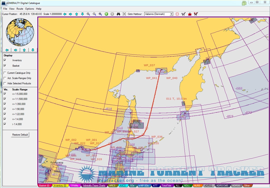Switch to the ARCS tab
This screenshot has height=188, width=270.
[113, 185]
